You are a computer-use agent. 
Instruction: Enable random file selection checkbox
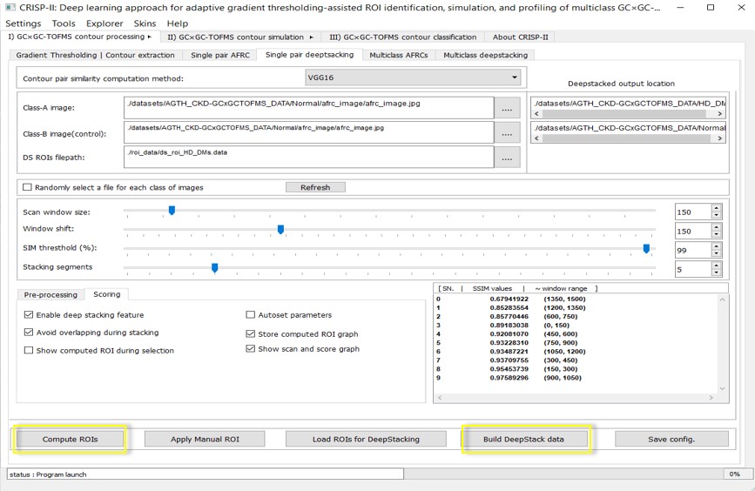pyautogui.click(x=27, y=187)
